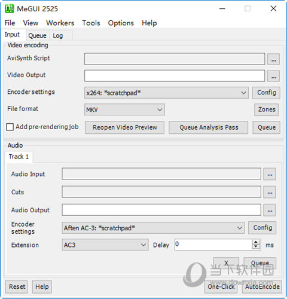Browse for Audio Input file
The height and width of the screenshot is (299, 287).
pyautogui.click(x=270, y=174)
